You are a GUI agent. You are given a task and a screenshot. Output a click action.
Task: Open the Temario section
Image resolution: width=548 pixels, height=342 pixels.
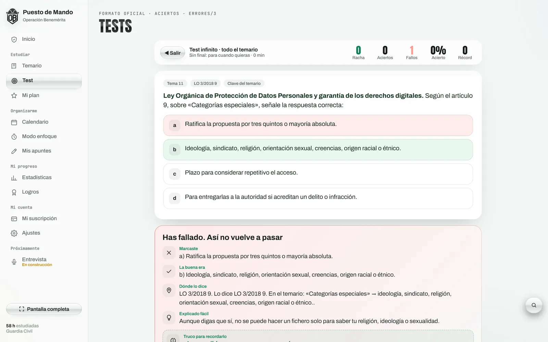coord(44,66)
